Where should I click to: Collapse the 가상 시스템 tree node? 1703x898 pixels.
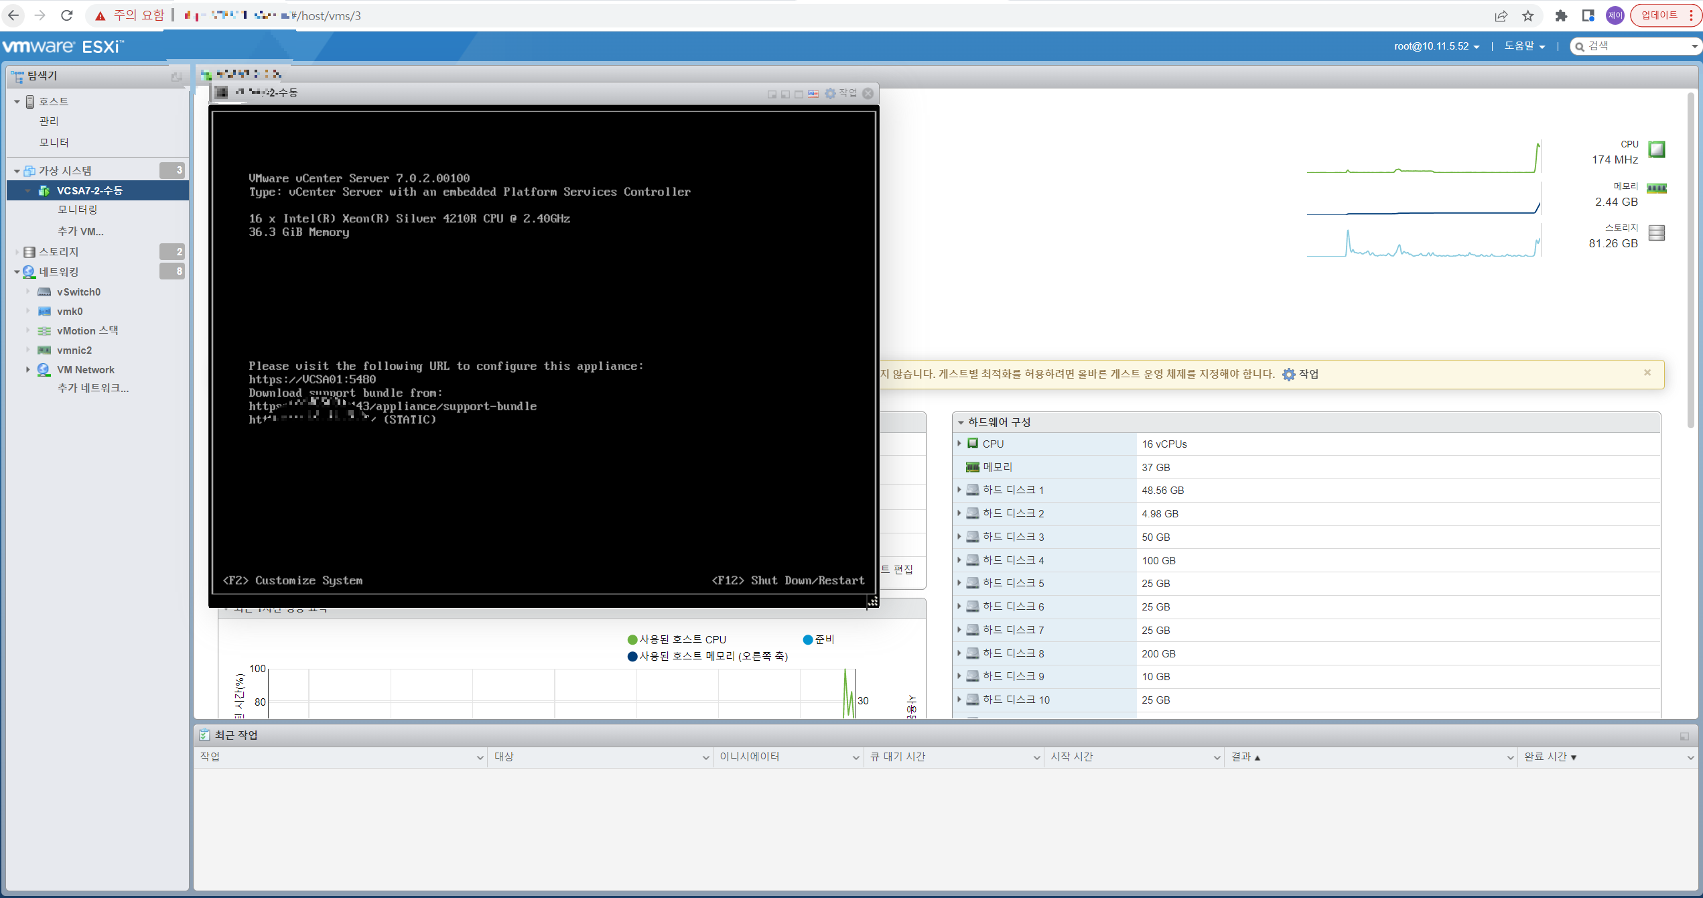[17, 171]
